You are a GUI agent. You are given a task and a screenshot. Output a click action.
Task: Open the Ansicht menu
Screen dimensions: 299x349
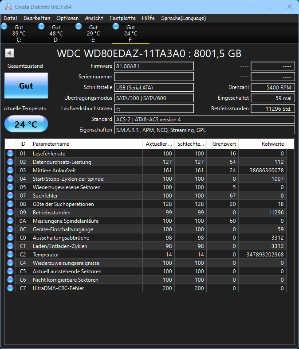point(94,18)
